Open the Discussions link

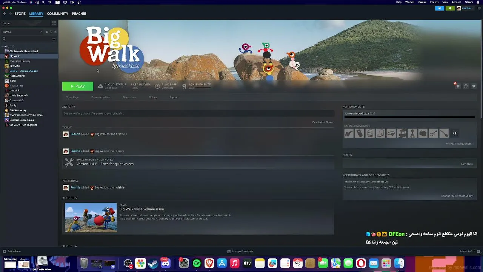129,97
